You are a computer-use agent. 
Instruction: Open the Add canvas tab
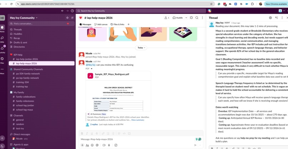coord(101,24)
